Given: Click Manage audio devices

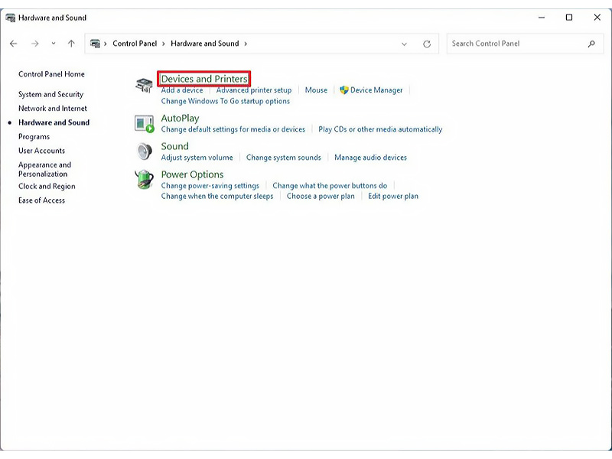Looking at the screenshot, I should 370,158.
